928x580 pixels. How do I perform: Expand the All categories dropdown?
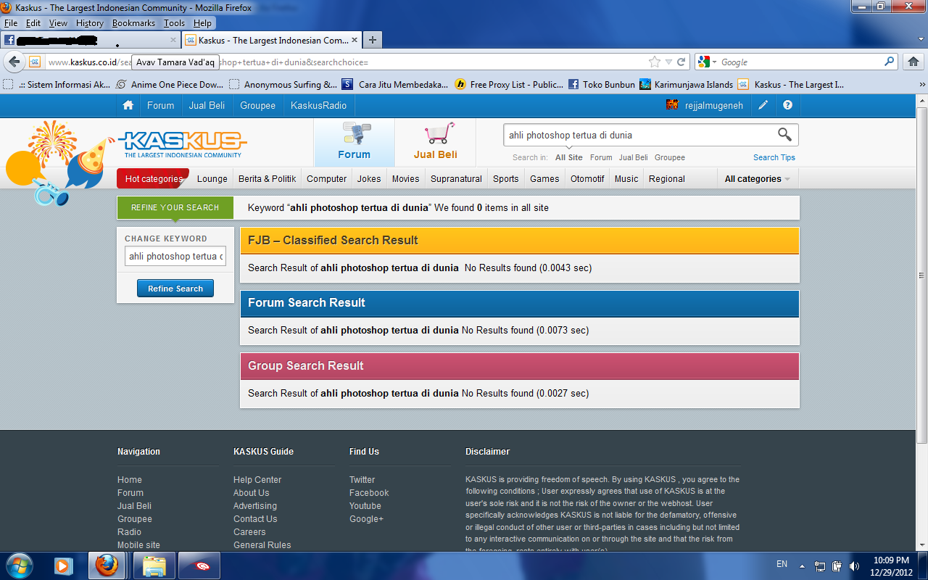(x=757, y=179)
